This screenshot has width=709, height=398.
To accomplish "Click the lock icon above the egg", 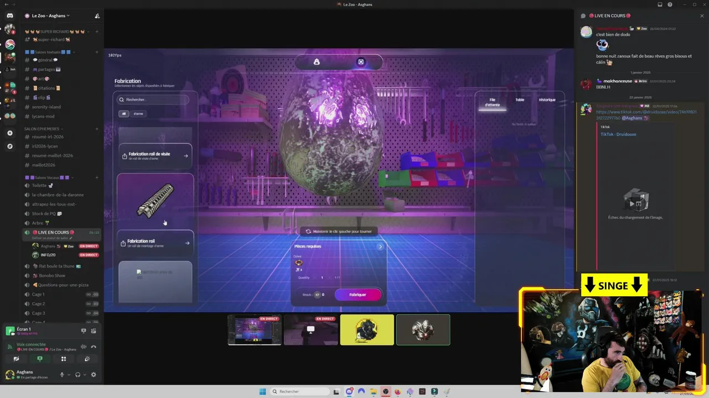I will pos(317,62).
